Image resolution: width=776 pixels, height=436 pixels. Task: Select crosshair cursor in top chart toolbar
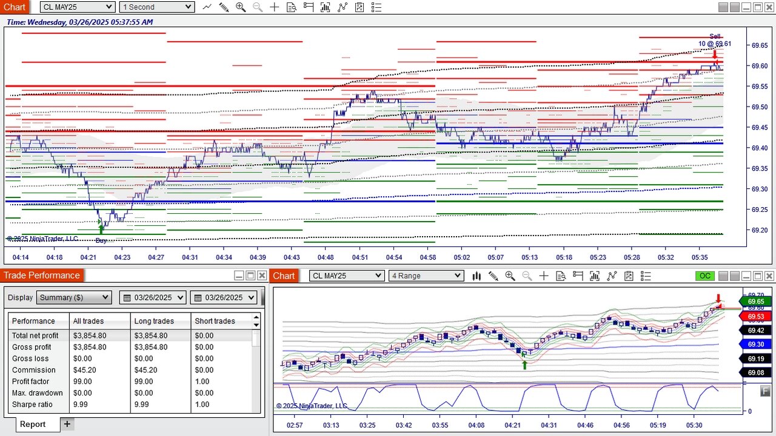point(275,7)
